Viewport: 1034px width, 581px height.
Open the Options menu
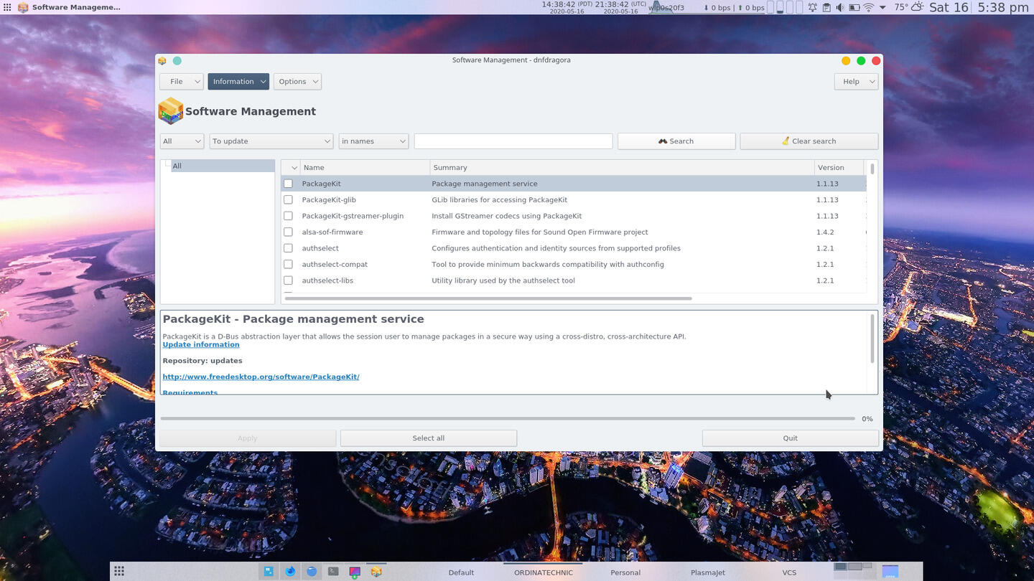point(297,81)
